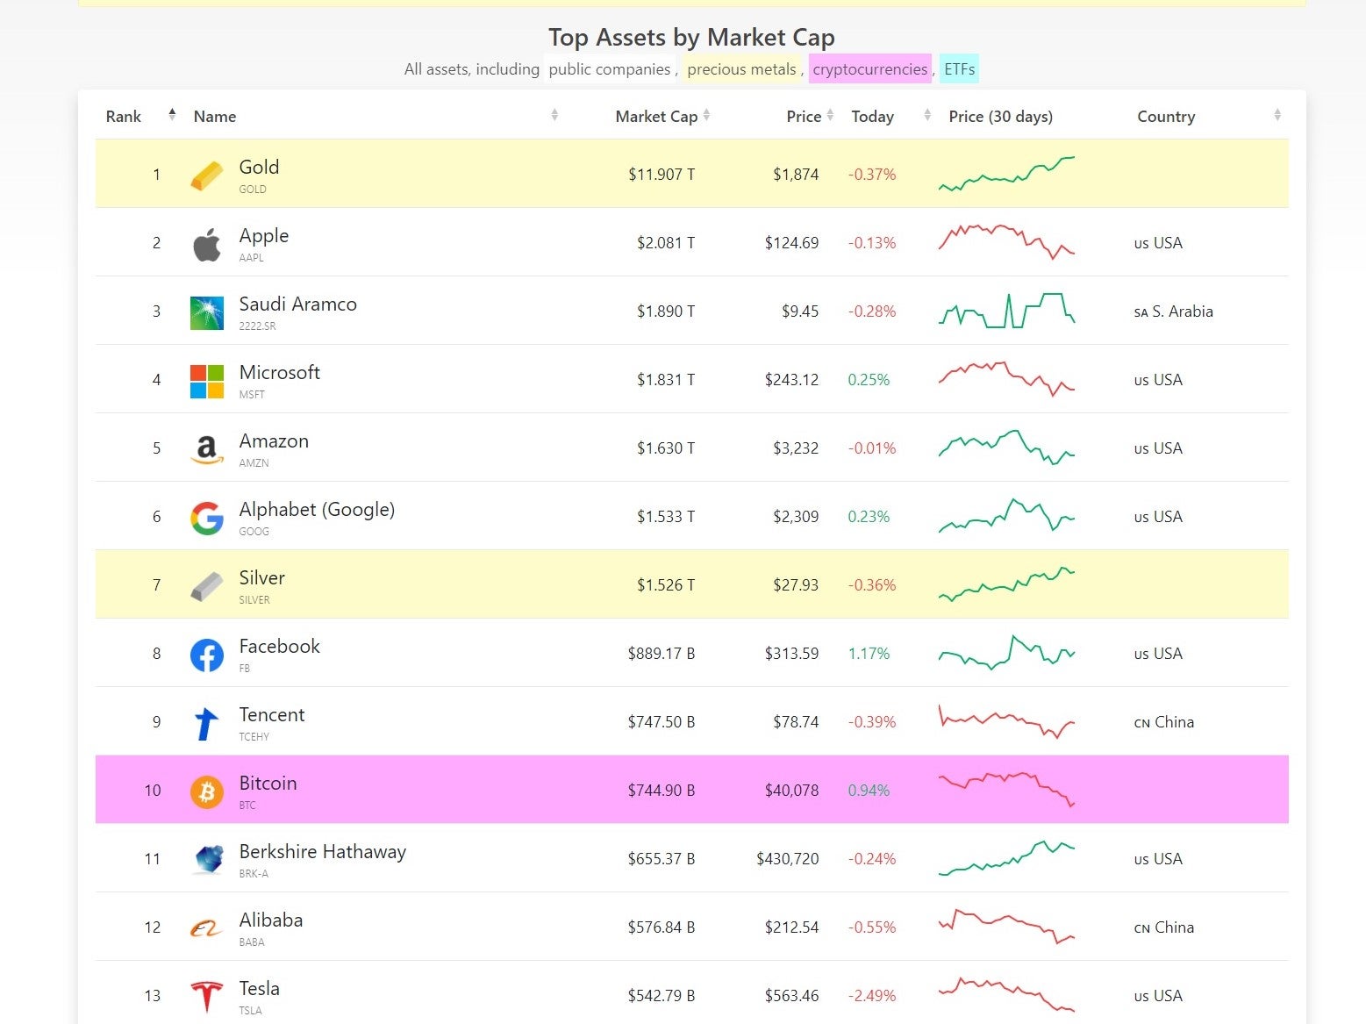Click the Tesla logo icon

coord(207,997)
